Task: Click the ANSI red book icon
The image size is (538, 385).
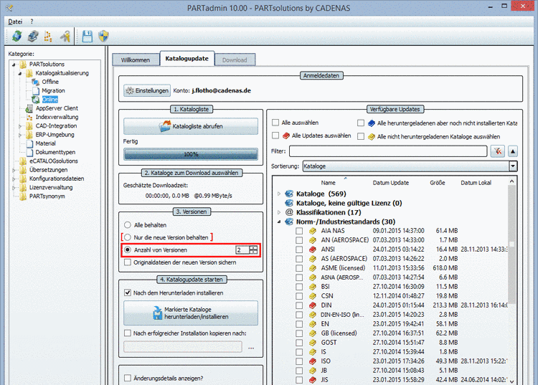Action: (312, 249)
